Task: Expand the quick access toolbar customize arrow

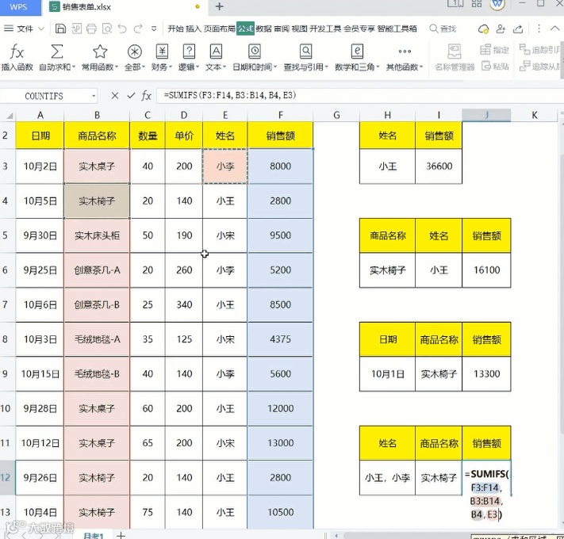Action: click(154, 29)
